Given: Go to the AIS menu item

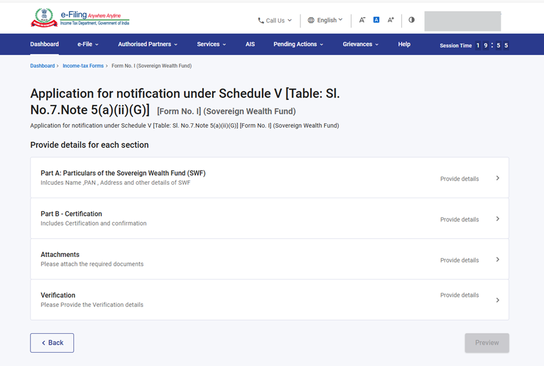Looking at the screenshot, I should tap(250, 45).
